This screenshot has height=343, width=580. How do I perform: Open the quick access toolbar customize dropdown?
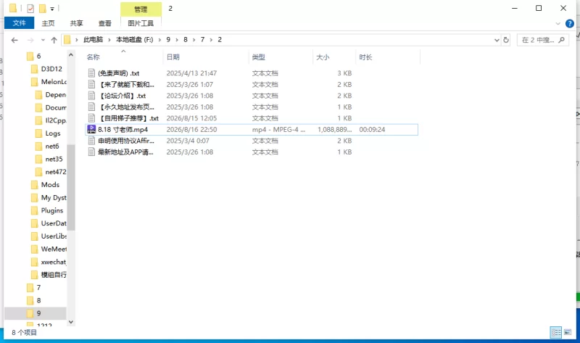pyautogui.click(x=52, y=9)
